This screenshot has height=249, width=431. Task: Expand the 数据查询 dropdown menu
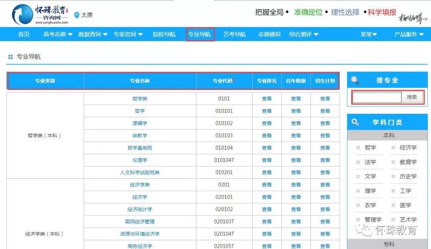[93, 34]
